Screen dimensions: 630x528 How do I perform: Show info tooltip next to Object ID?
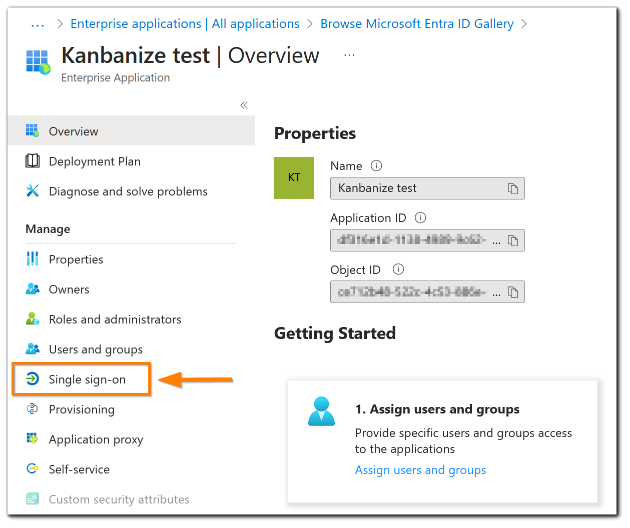click(x=398, y=269)
